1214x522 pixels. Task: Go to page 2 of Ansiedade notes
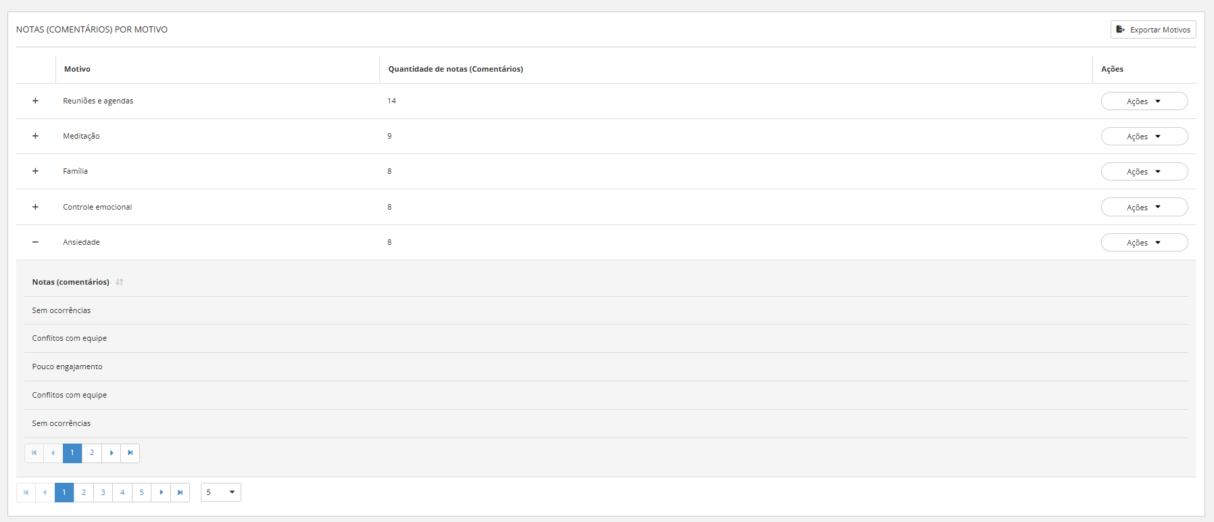coord(92,453)
